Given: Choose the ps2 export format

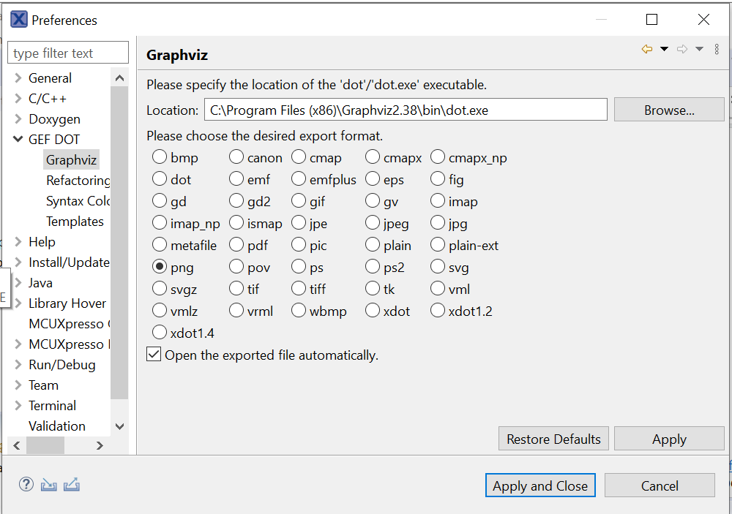Looking at the screenshot, I should (x=372, y=267).
